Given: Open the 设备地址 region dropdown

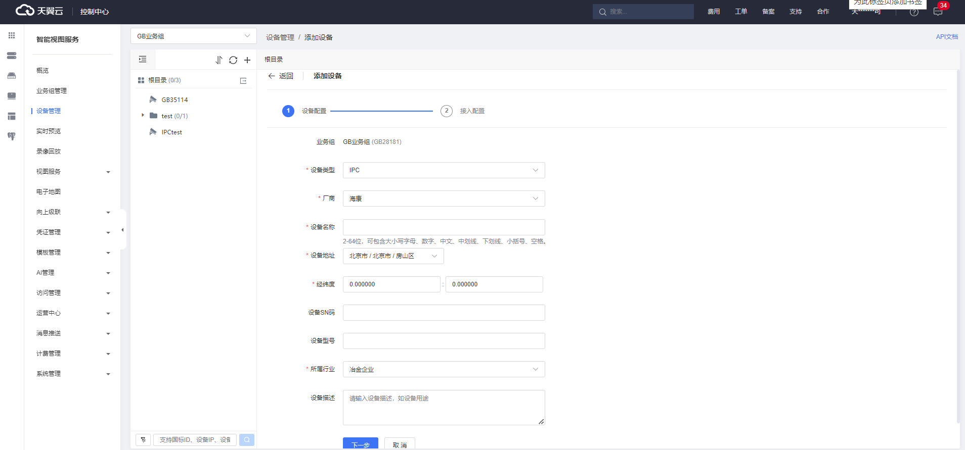Looking at the screenshot, I should pos(393,256).
